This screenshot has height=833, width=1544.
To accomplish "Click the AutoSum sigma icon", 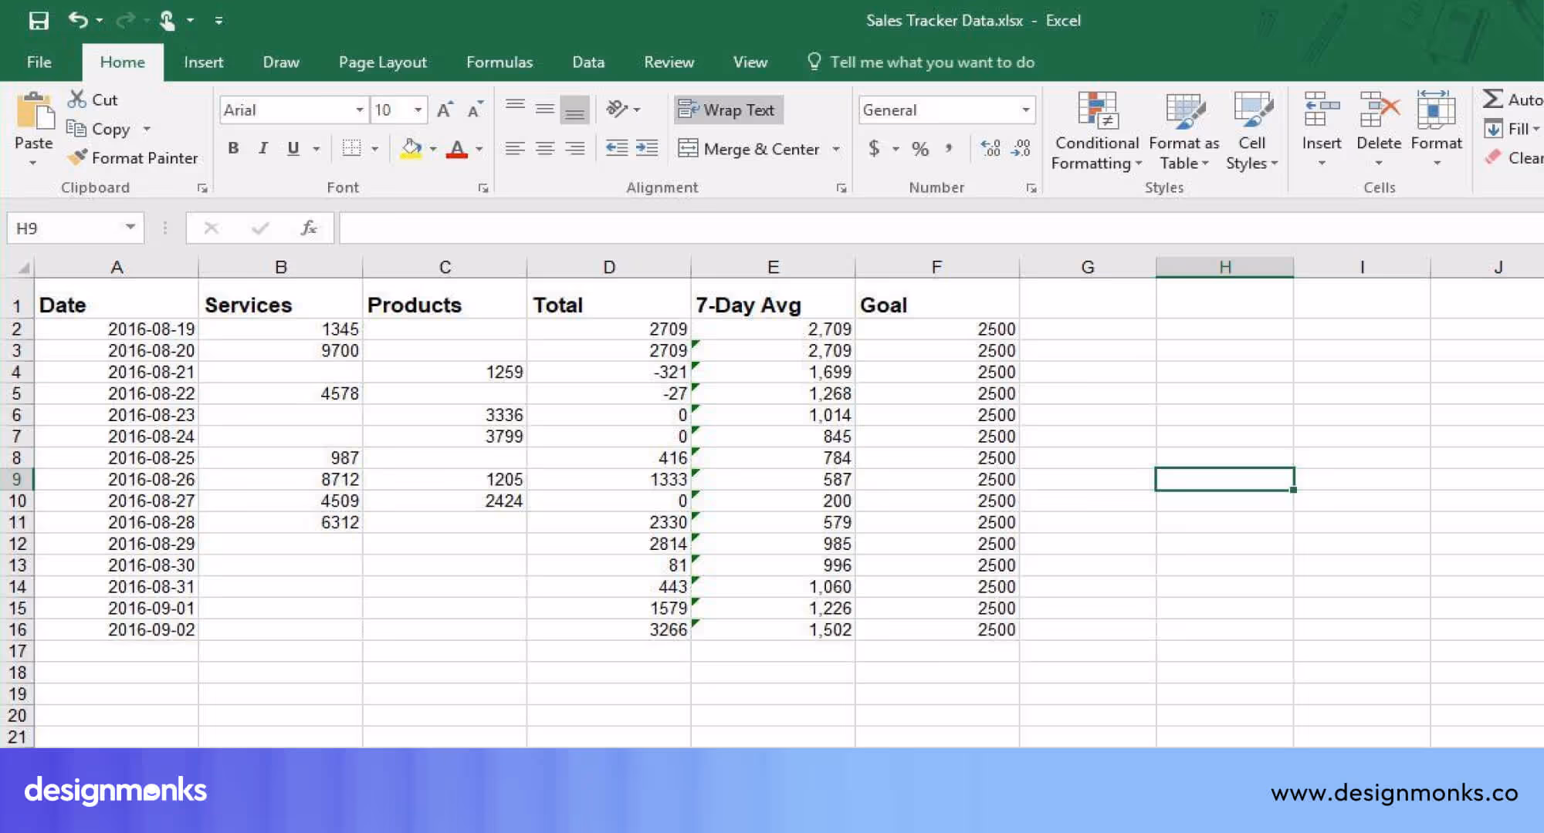I will (1493, 99).
